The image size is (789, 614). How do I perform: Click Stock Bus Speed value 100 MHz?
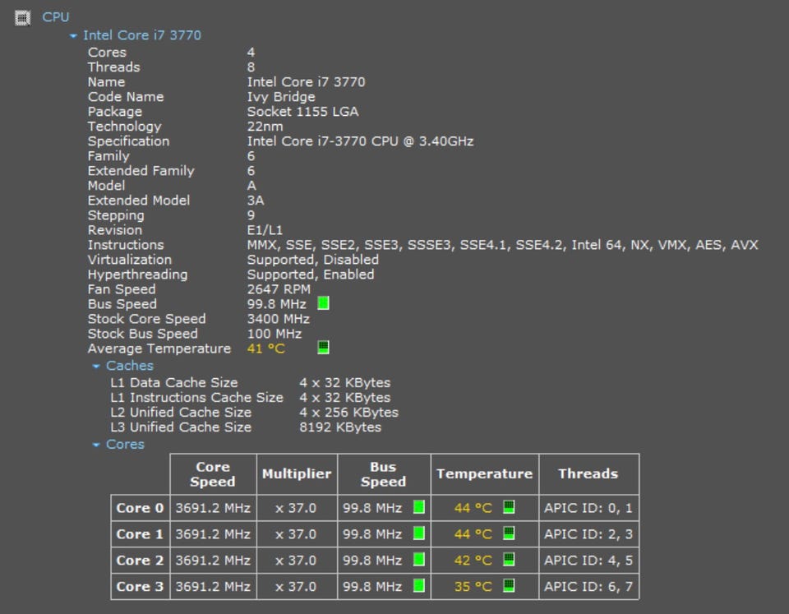tap(275, 335)
